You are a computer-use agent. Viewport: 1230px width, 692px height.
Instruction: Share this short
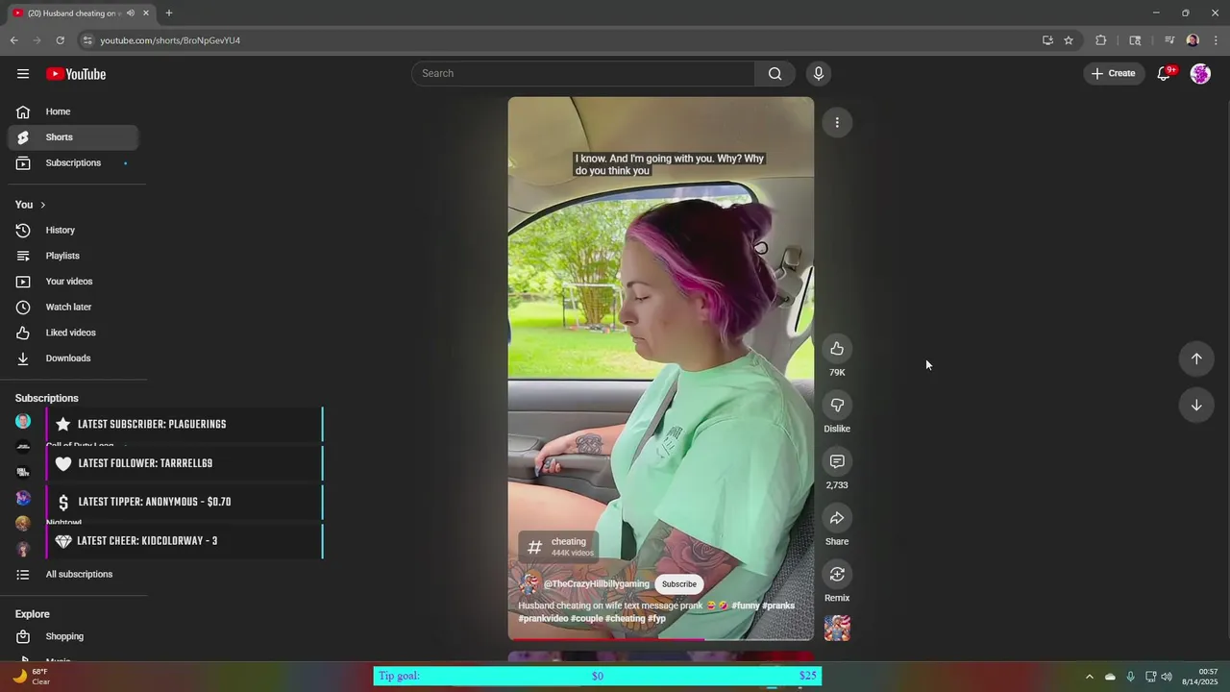(x=837, y=518)
